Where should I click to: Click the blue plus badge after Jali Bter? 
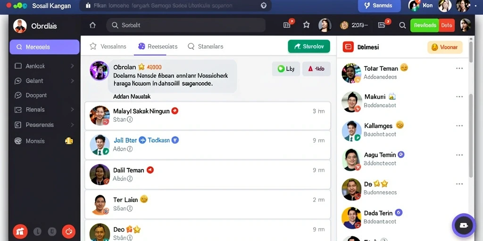tap(142, 140)
